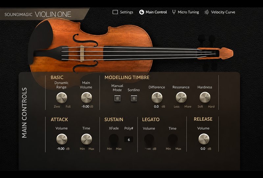Image resolution: width=263 pixels, height=178 pixels.
Task: Click the ATTACK section heading
Action: [60, 119]
